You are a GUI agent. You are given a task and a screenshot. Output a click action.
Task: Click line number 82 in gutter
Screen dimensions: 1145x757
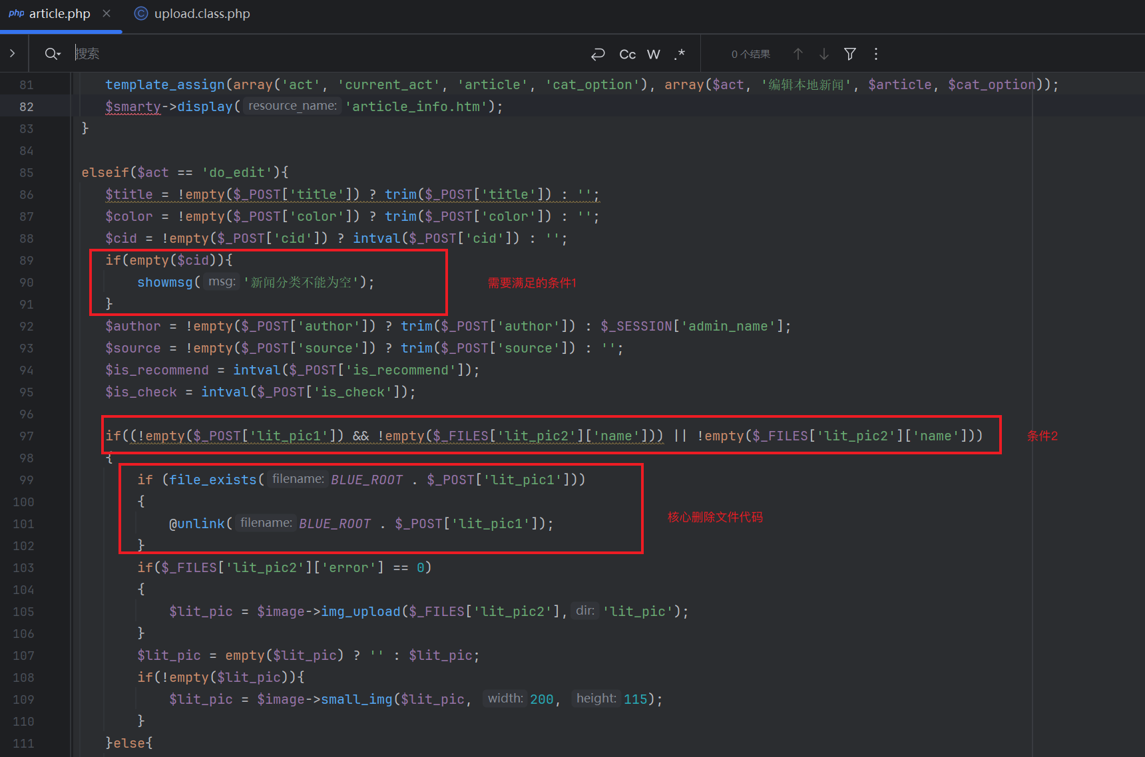click(x=27, y=106)
